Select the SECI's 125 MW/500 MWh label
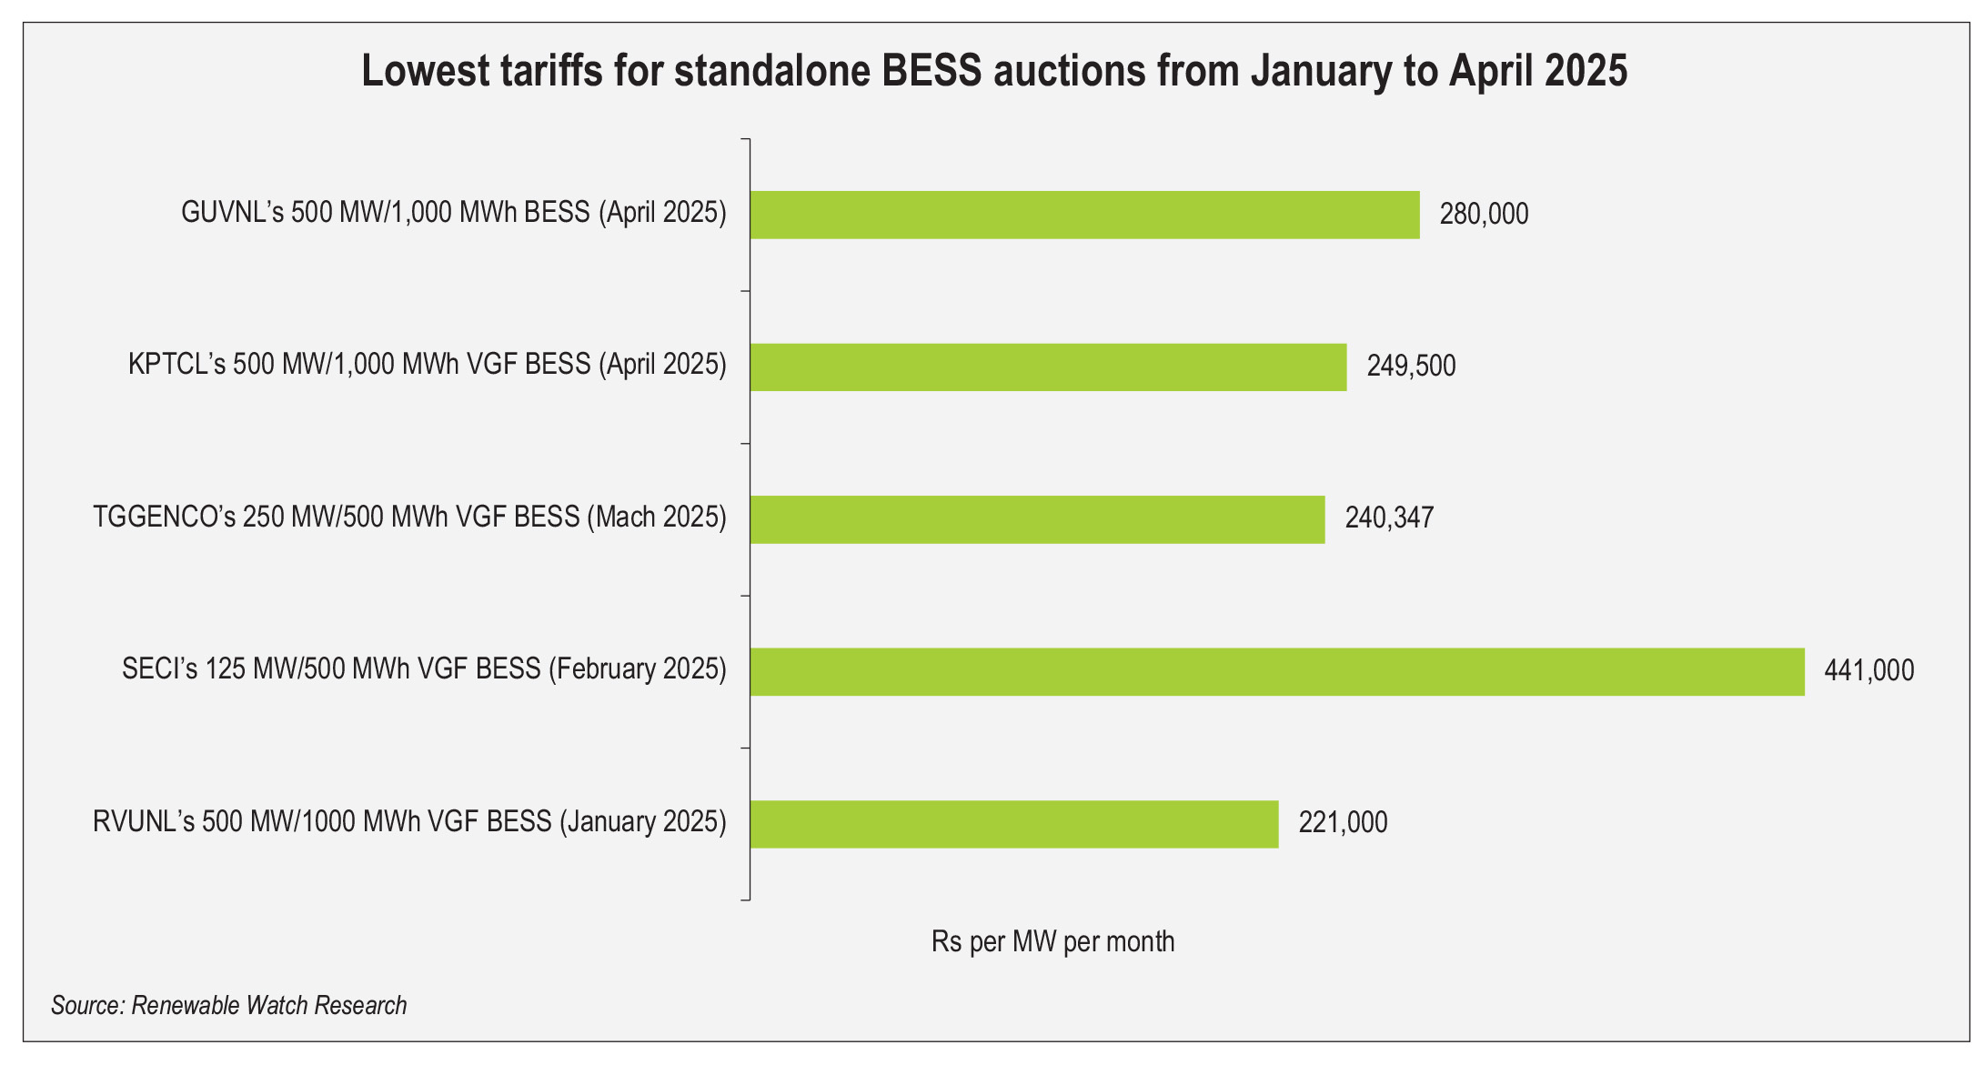The height and width of the screenshot is (1065, 1984). click(424, 669)
